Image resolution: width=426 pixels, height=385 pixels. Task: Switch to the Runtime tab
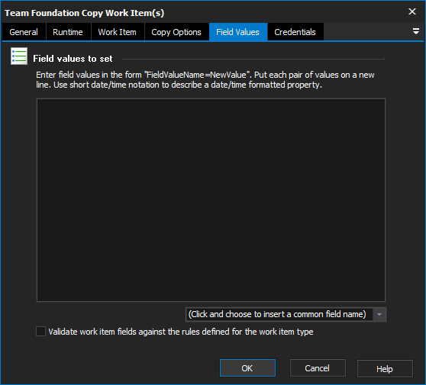68,32
